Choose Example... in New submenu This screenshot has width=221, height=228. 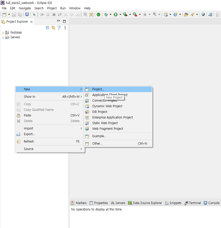(118, 136)
